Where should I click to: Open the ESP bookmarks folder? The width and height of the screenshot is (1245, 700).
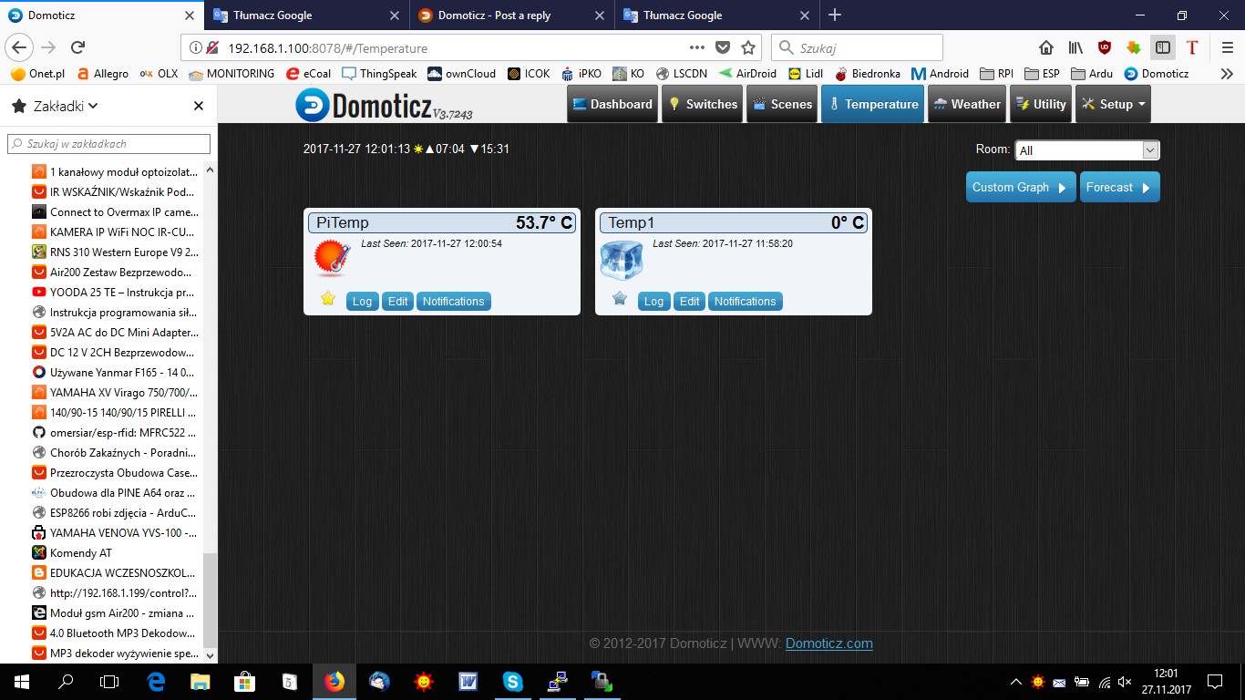pyautogui.click(x=1042, y=74)
